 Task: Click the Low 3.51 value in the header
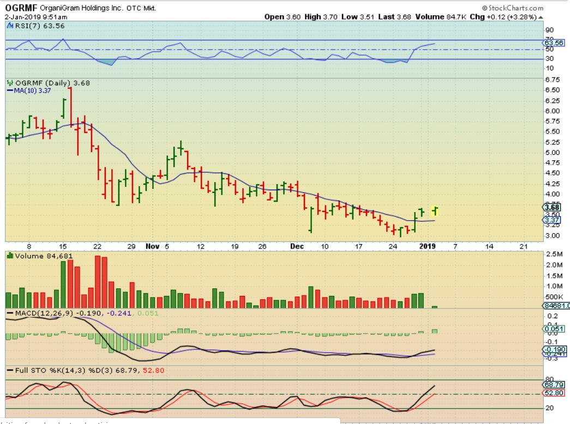coord(358,17)
